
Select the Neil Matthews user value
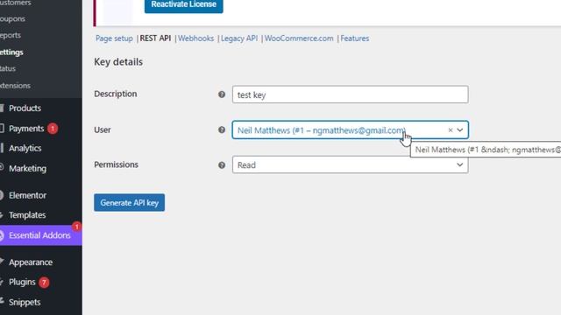click(x=322, y=130)
